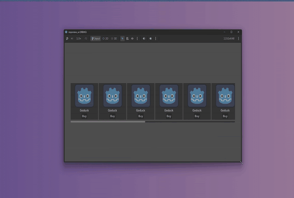Click the horizontal scrollbar thumb under cards
The height and width of the screenshot is (198, 294).
pos(108,122)
